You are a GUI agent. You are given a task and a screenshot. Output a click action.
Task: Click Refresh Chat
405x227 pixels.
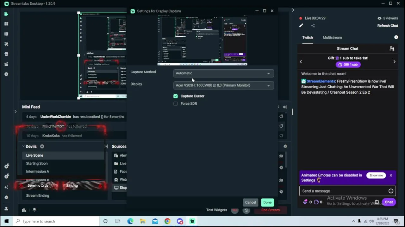pyautogui.click(x=388, y=26)
